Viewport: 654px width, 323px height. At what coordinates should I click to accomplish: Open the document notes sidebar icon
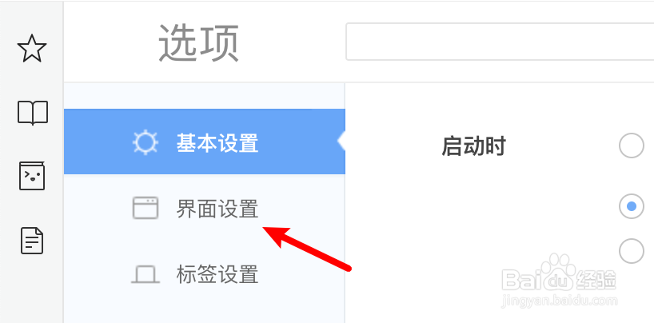[x=32, y=241]
